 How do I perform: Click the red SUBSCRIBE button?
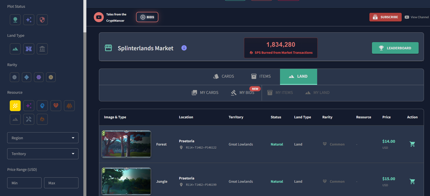click(x=385, y=17)
